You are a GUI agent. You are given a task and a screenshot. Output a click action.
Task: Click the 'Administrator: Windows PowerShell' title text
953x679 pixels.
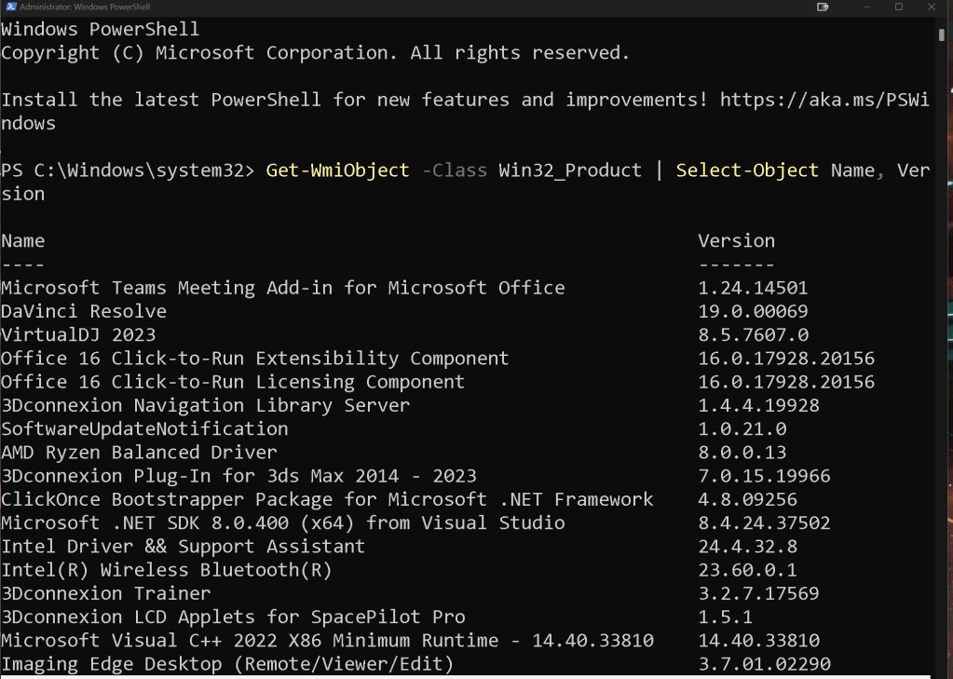click(x=85, y=7)
